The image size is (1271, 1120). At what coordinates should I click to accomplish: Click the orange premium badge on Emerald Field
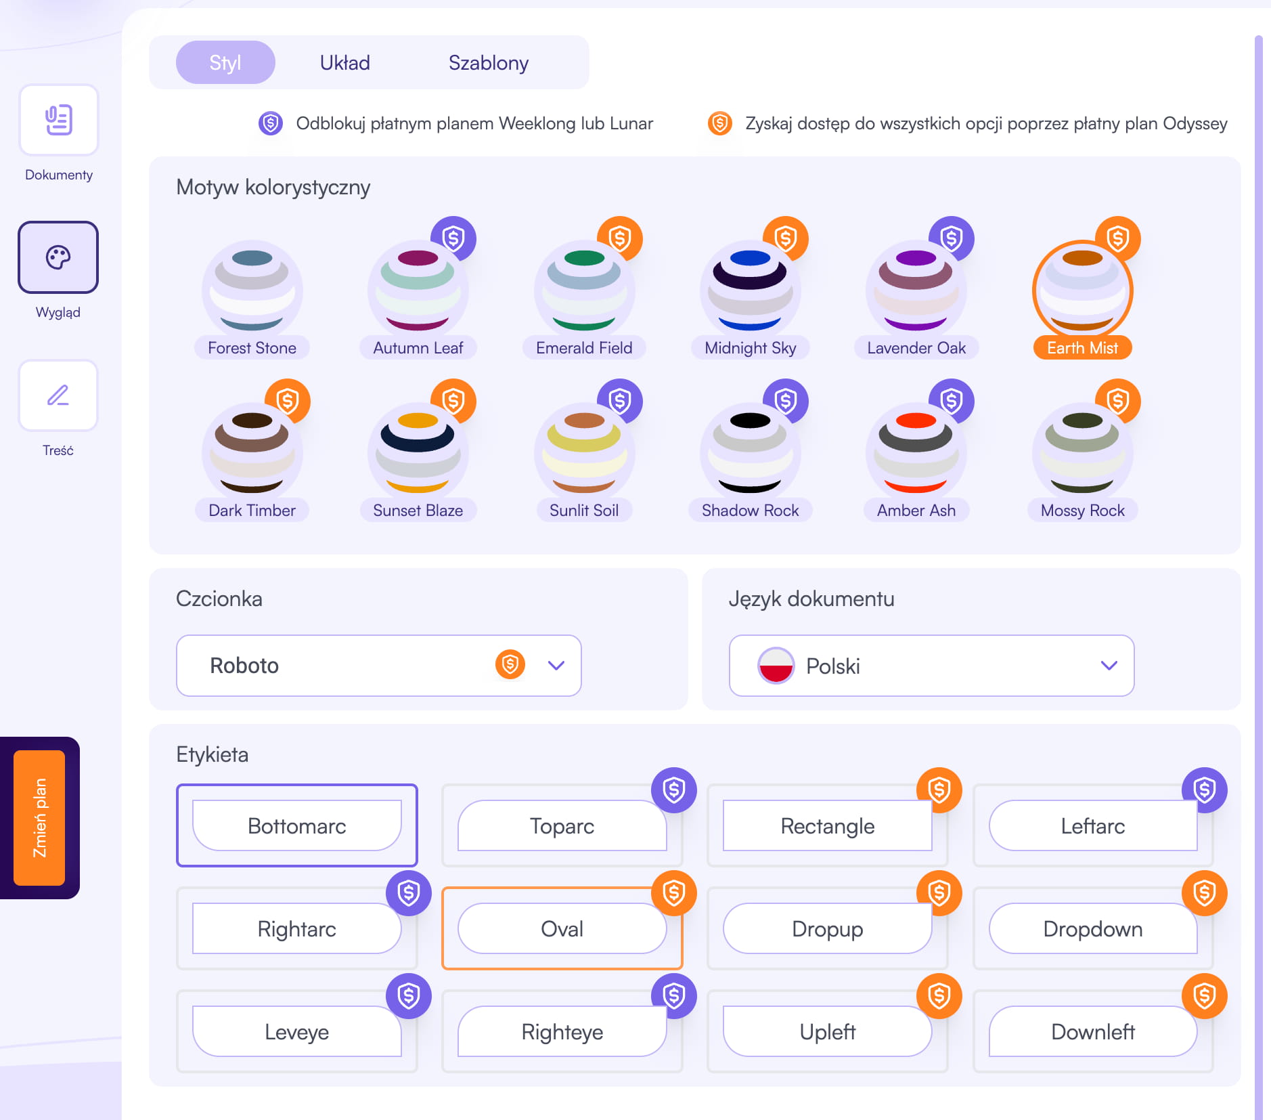pyautogui.click(x=619, y=238)
